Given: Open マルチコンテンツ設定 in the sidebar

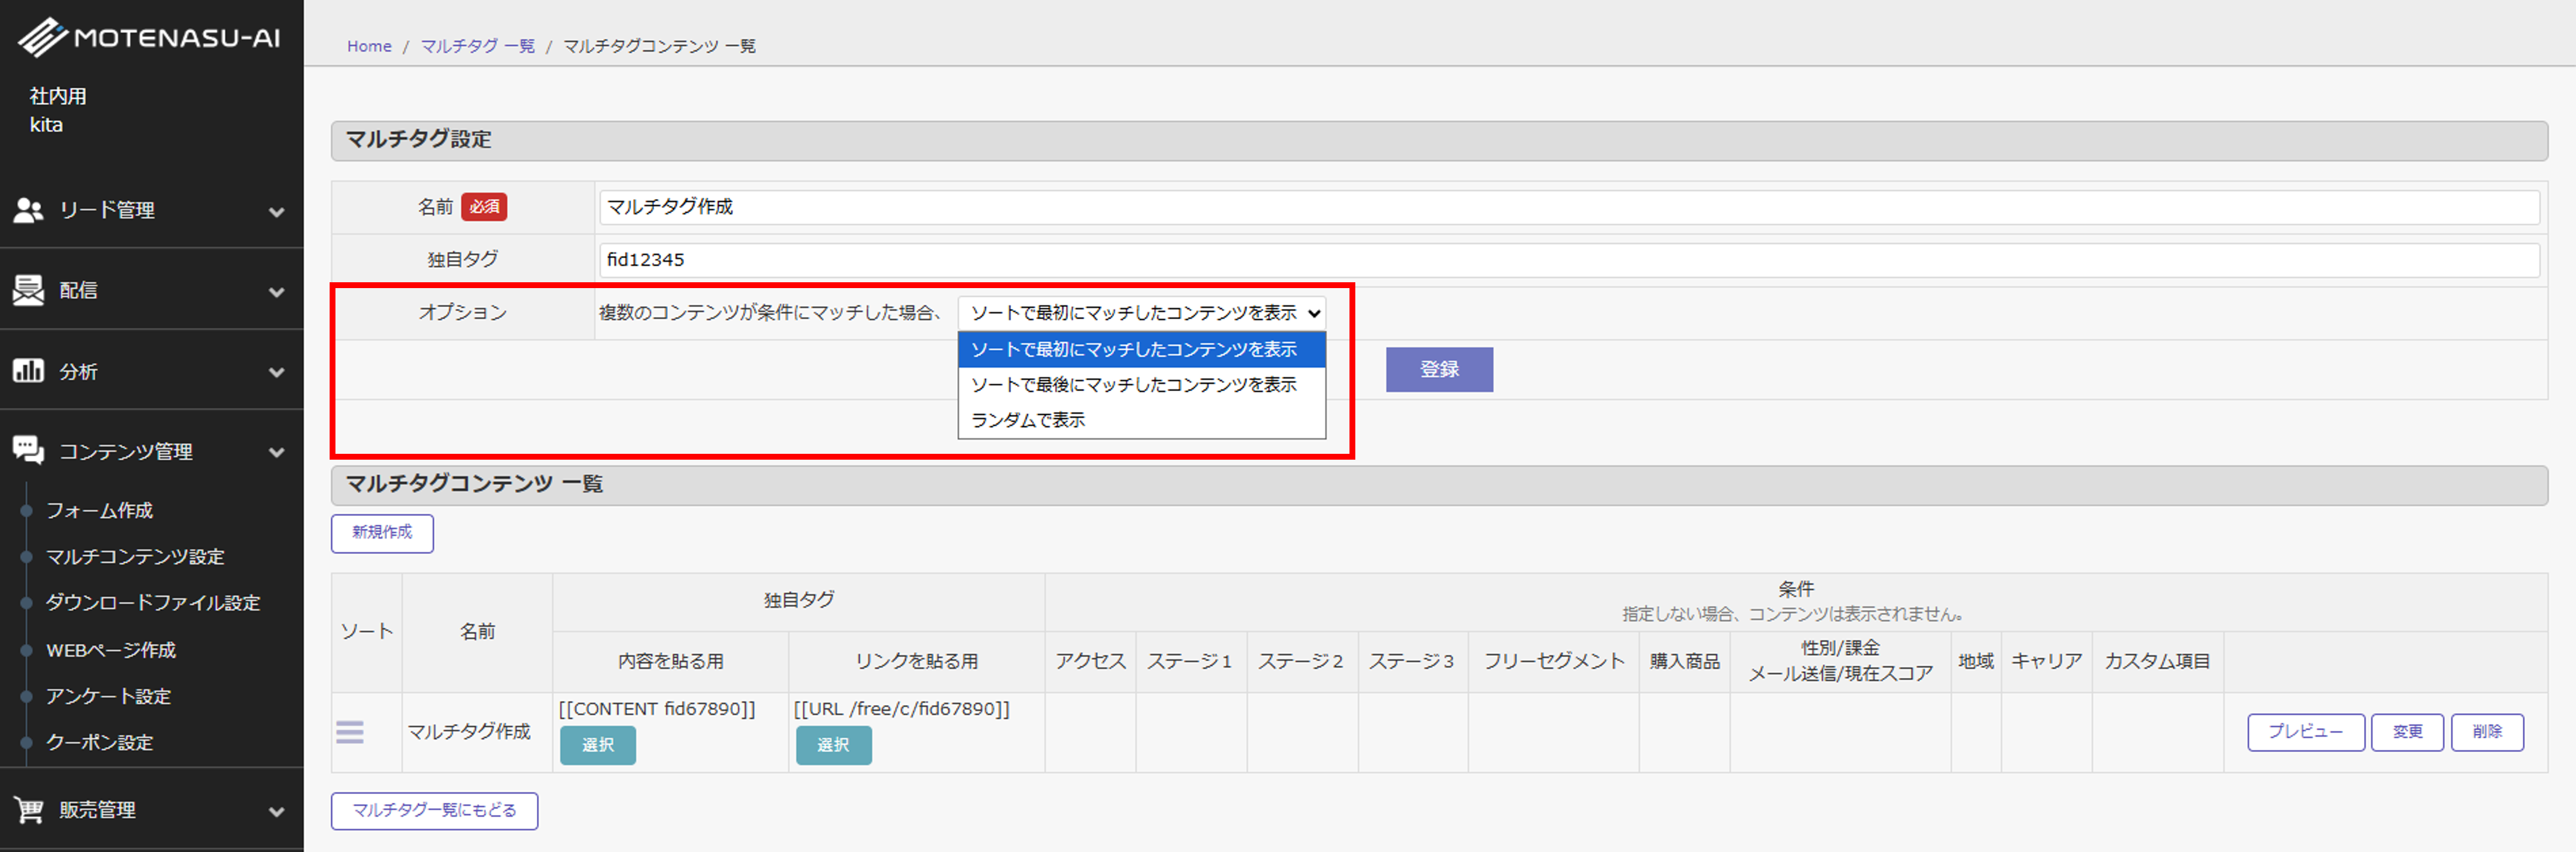Looking at the screenshot, I should tap(135, 557).
